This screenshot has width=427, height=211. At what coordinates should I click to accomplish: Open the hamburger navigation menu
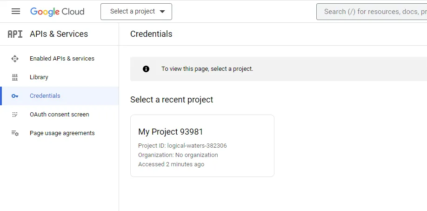[15, 12]
